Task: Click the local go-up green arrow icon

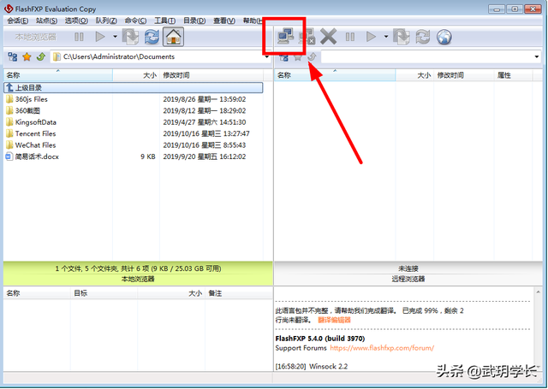Action: [41, 56]
